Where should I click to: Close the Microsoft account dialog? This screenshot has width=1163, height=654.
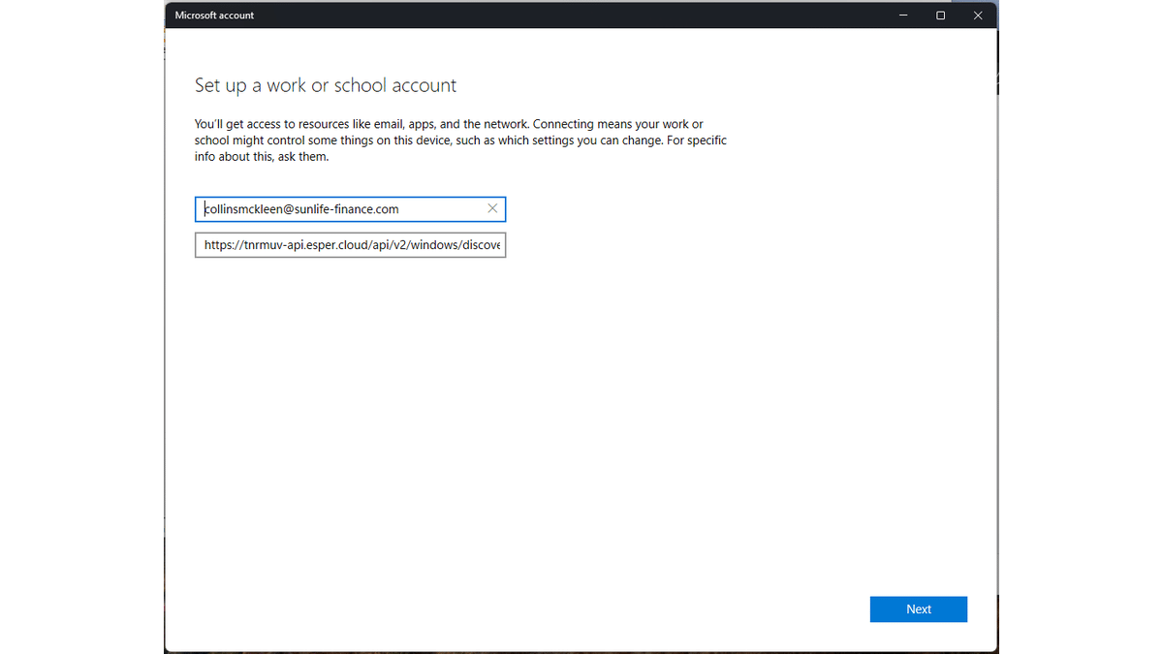[x=978, y=16]
